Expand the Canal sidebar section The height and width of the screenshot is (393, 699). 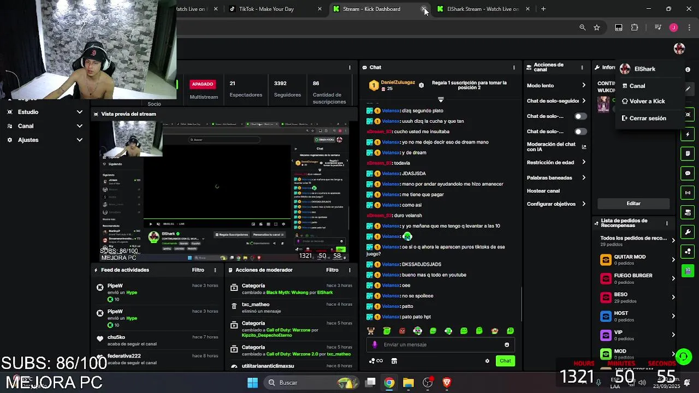(x=44, y=126)
